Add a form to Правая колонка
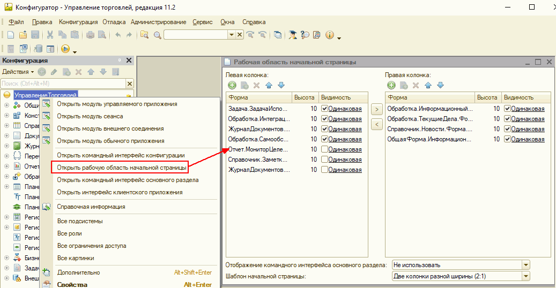The width and height of the screenshot is (556, 288). coord(391,85)
